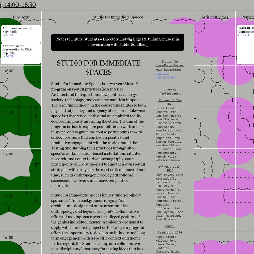This screenshot has width=254, height=254.
Task: Click ON-SITE under the Kelvin Dijk tour
Action: coord(8,35)
